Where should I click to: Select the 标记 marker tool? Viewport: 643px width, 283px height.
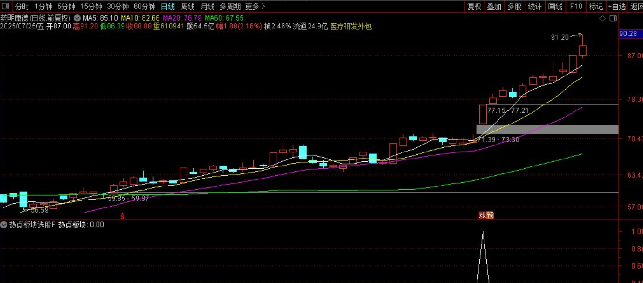pos(596,6)
